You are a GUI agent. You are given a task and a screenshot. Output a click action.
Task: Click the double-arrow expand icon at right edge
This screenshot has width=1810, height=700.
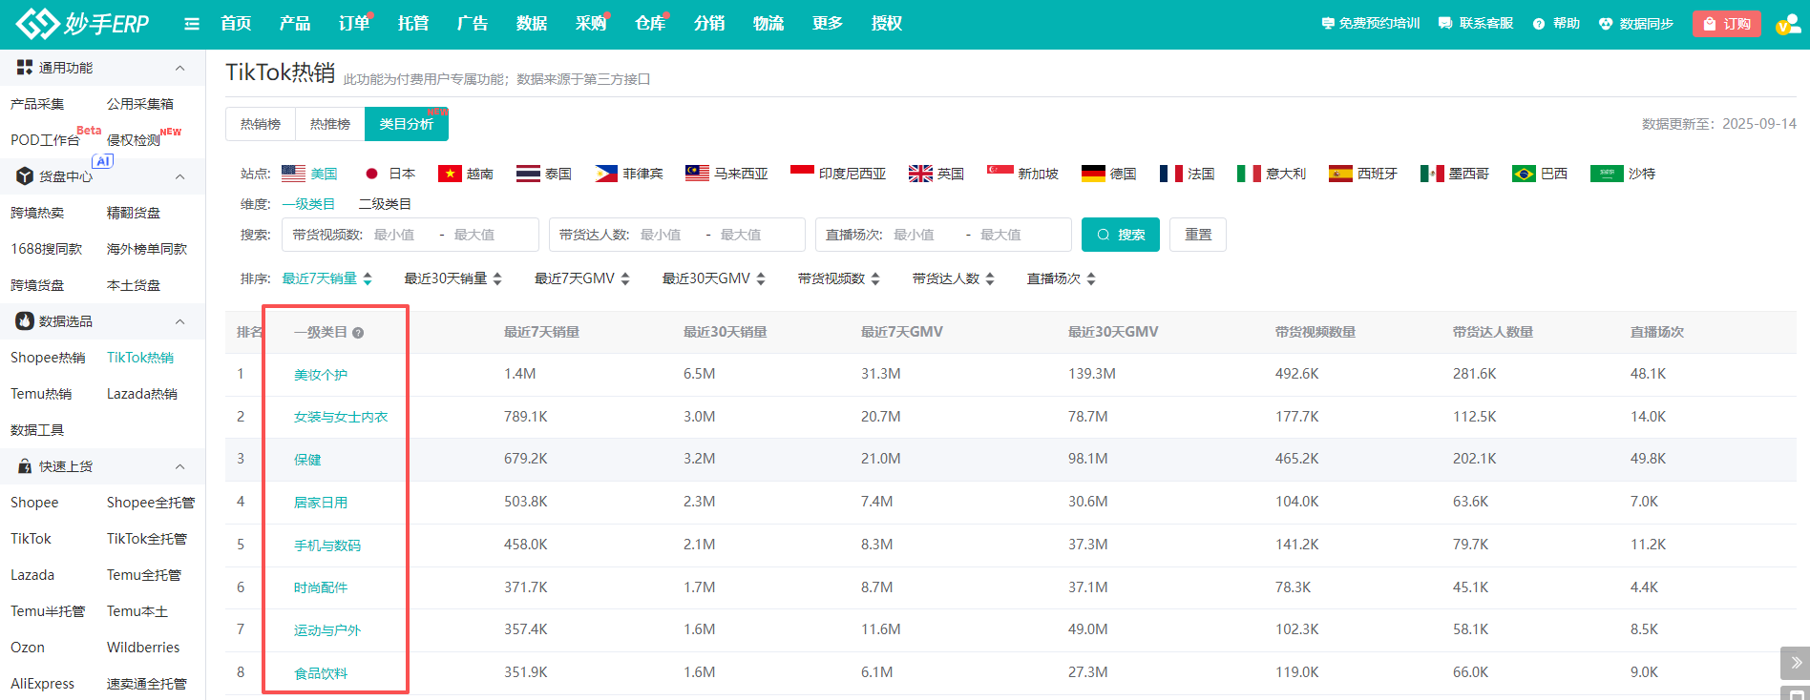(1796, 663)
